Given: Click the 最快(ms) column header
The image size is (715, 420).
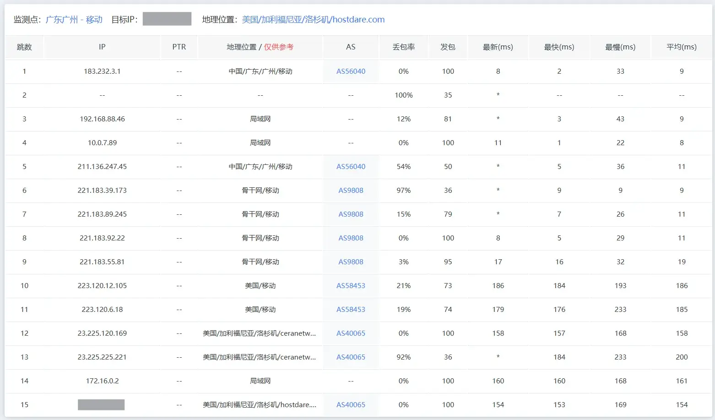Looking at the screenshot, I should [559, 47].
